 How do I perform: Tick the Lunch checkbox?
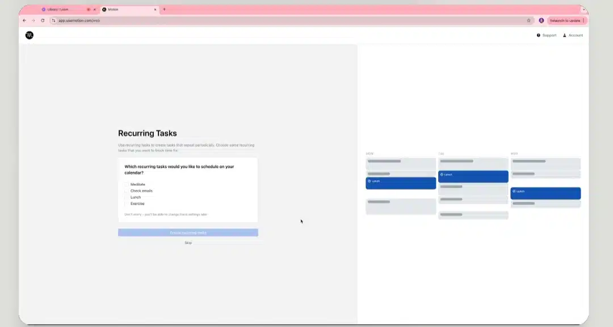click(x=126, y=197)
